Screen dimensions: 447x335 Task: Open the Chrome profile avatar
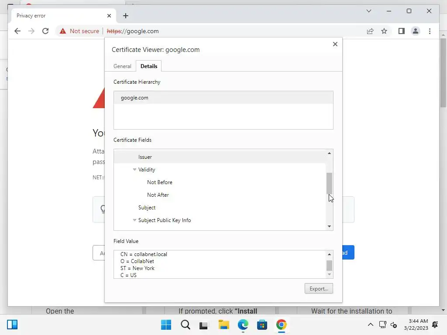416,31
